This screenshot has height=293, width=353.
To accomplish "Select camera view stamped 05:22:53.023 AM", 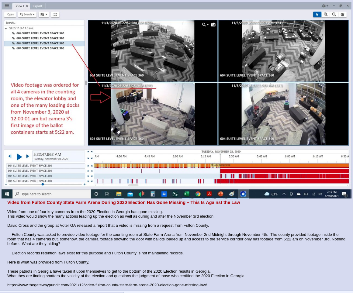I will click(x=153, y=114).
